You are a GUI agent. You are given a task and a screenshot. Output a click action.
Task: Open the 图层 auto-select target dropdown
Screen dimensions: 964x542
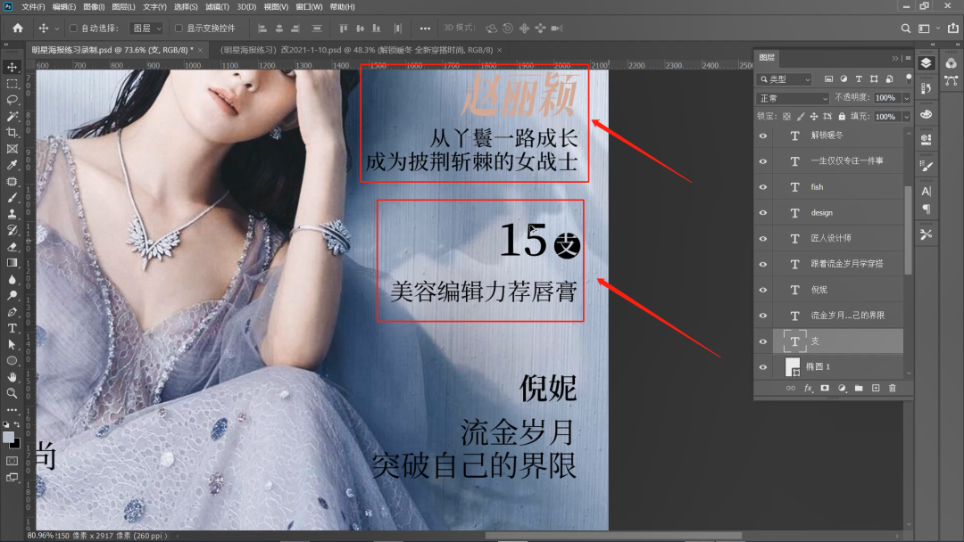pyautogui.click(x=146, y=29)
